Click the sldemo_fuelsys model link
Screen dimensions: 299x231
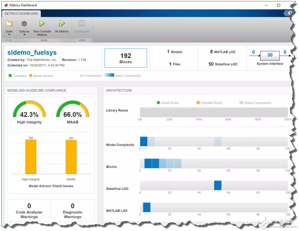[32, 53]
